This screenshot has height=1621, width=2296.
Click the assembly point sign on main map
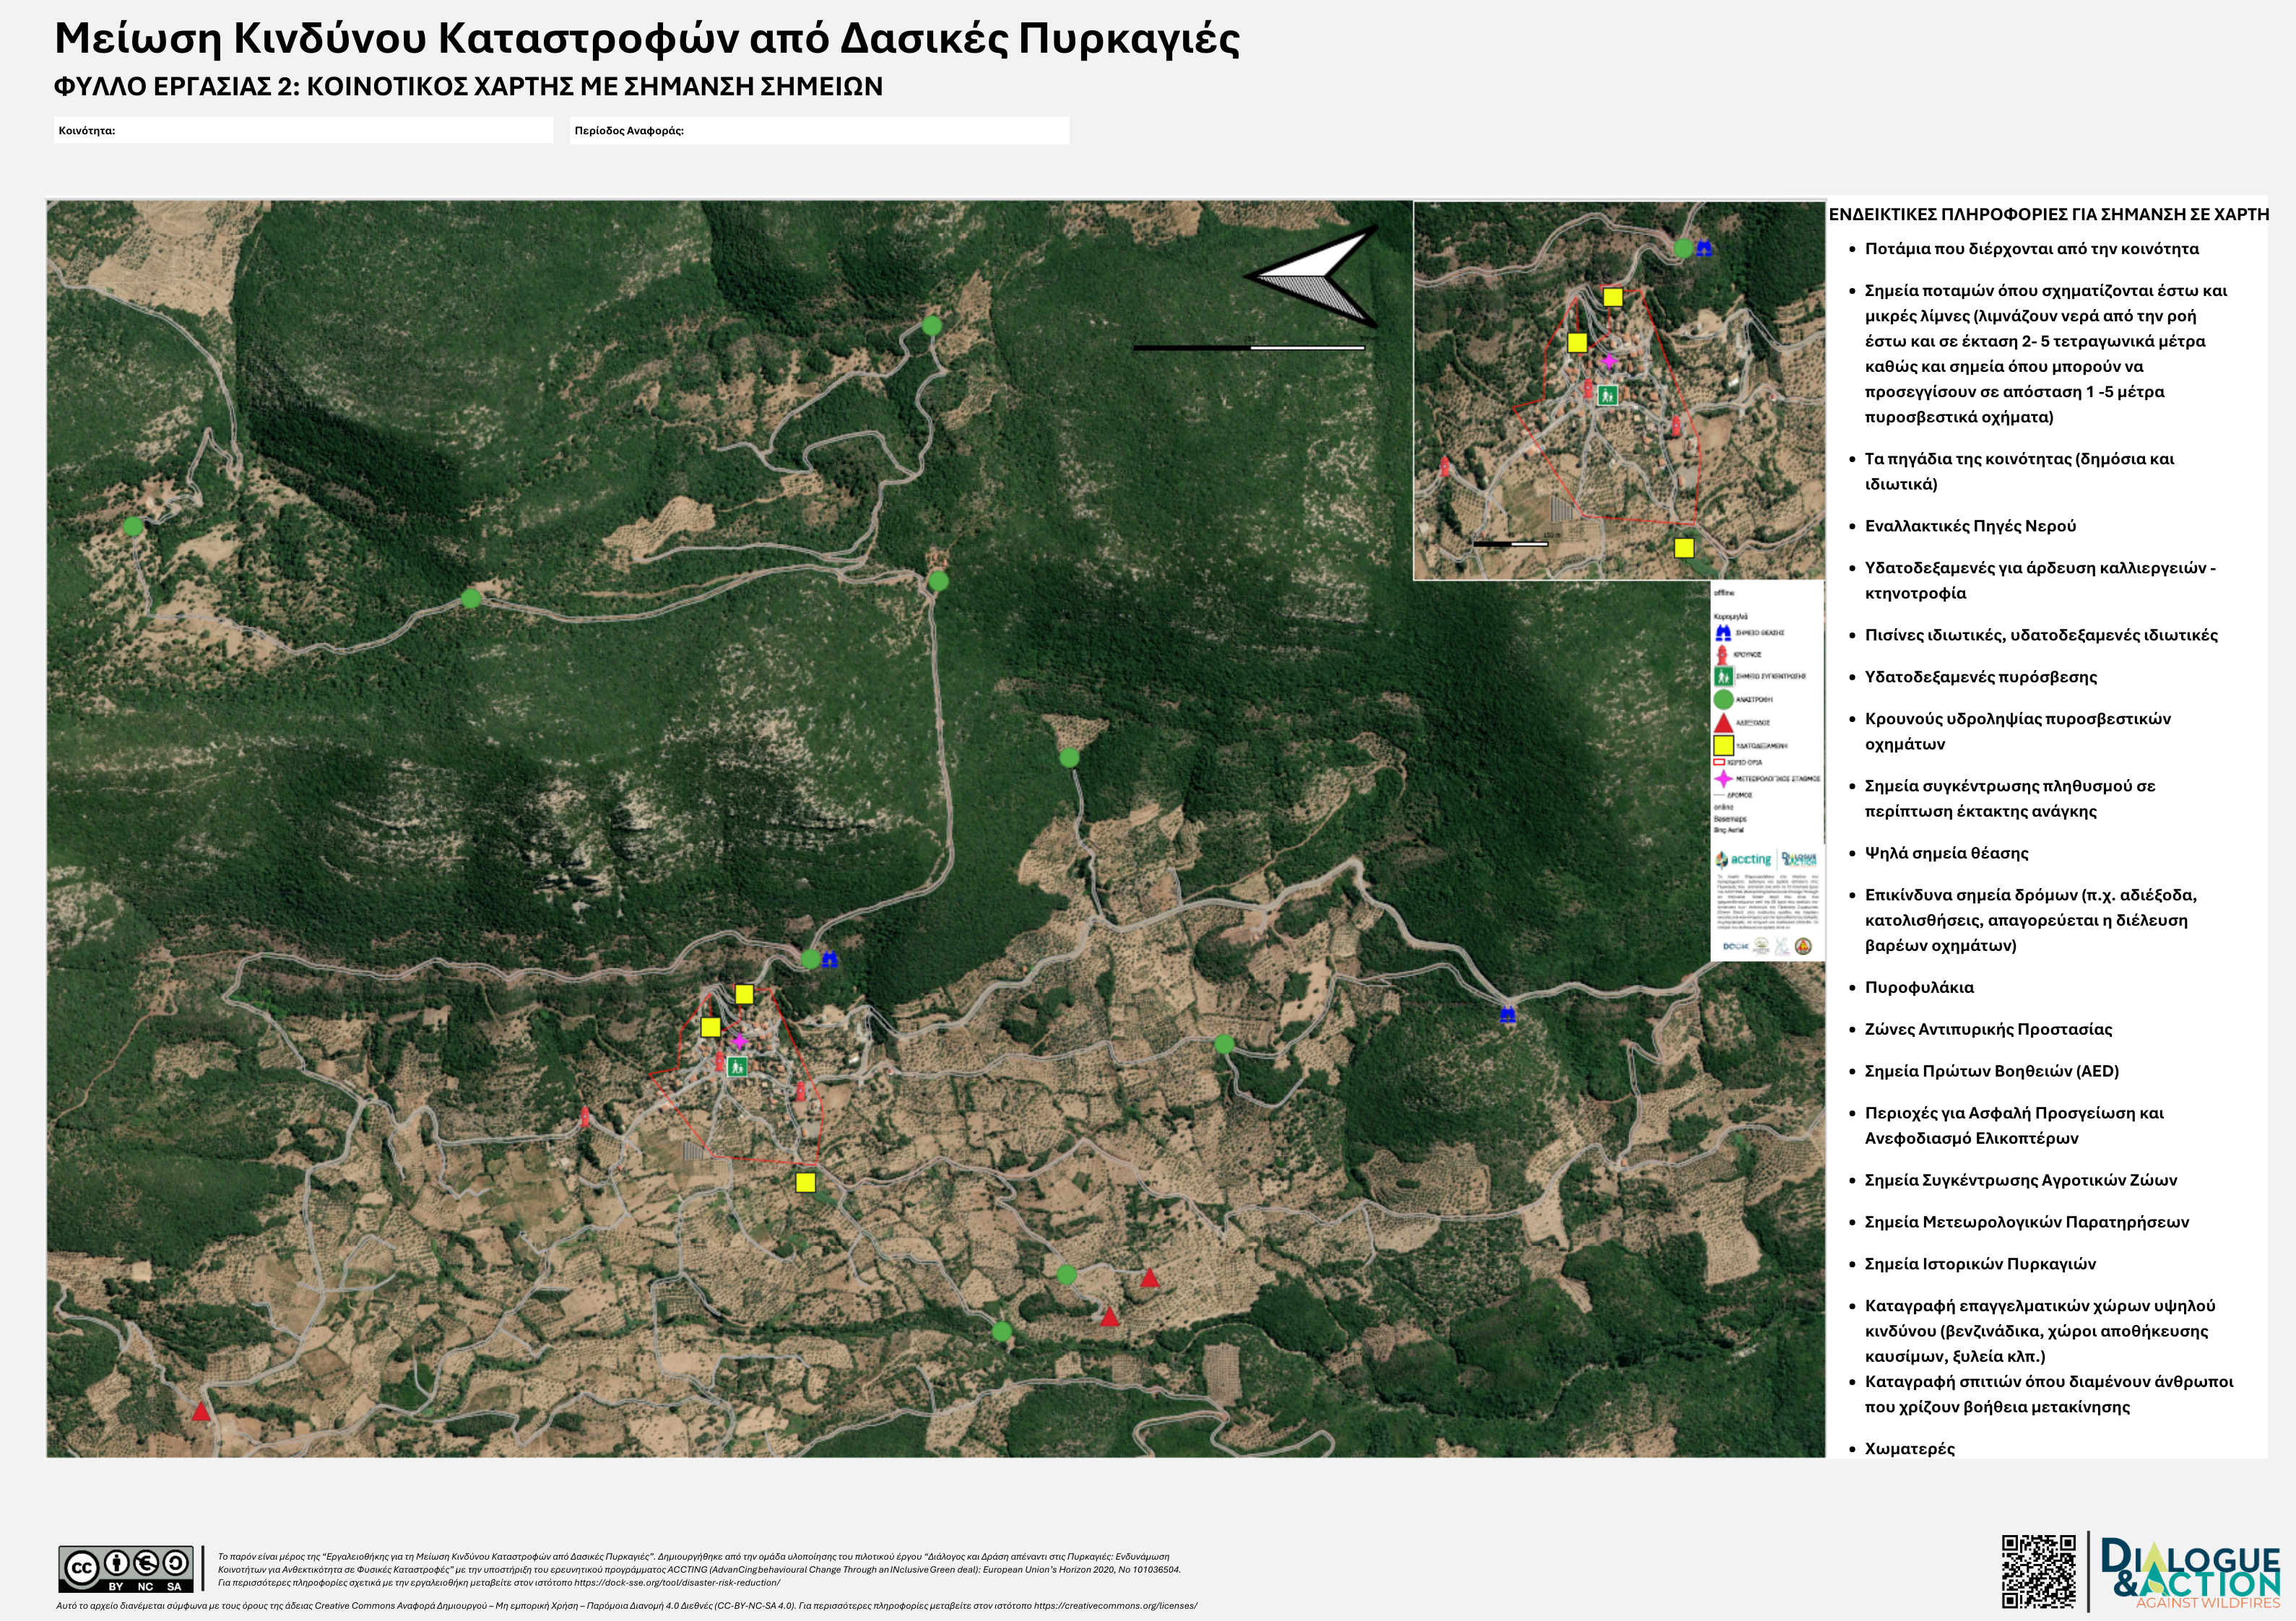point(738,1067)
